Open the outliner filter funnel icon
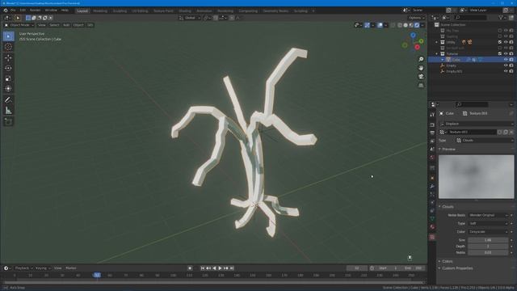517x291 pixels. click(501, 18)
